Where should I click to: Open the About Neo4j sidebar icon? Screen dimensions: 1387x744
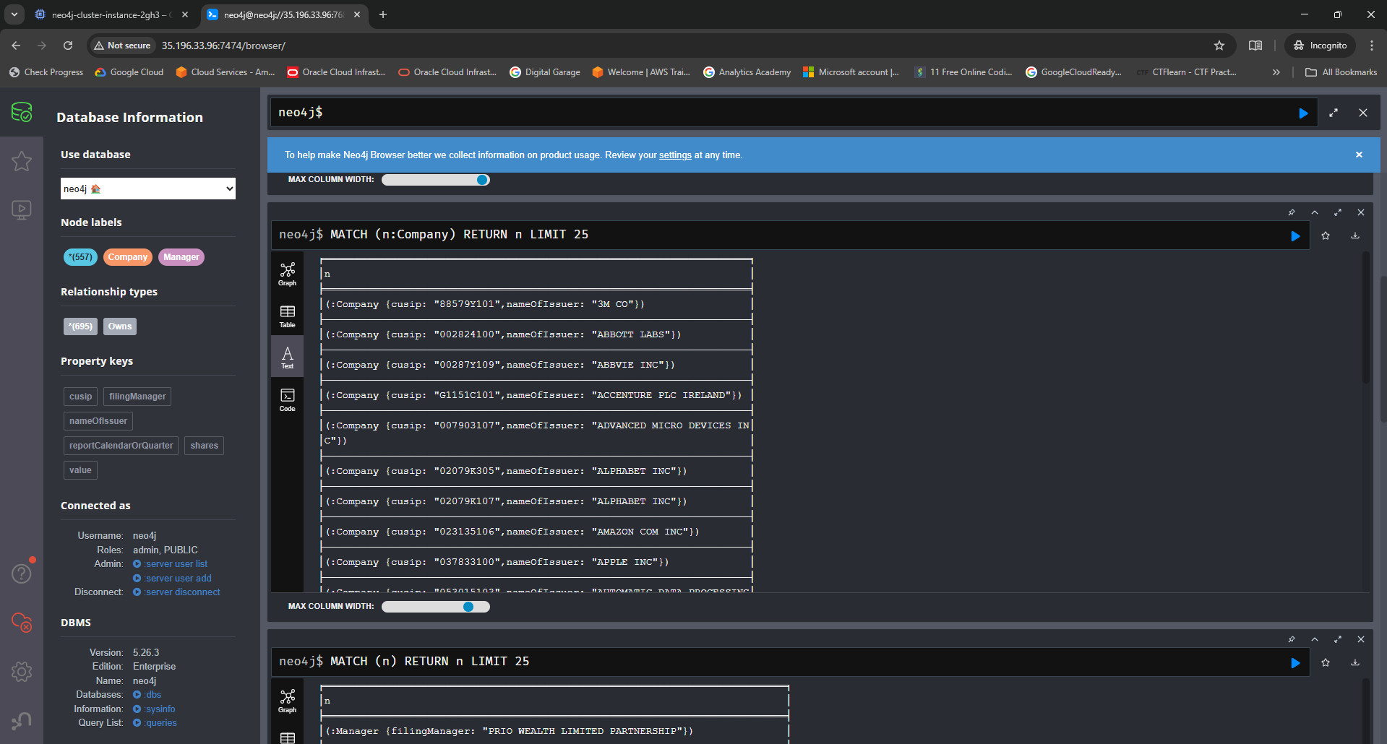(x=22, y=720)
